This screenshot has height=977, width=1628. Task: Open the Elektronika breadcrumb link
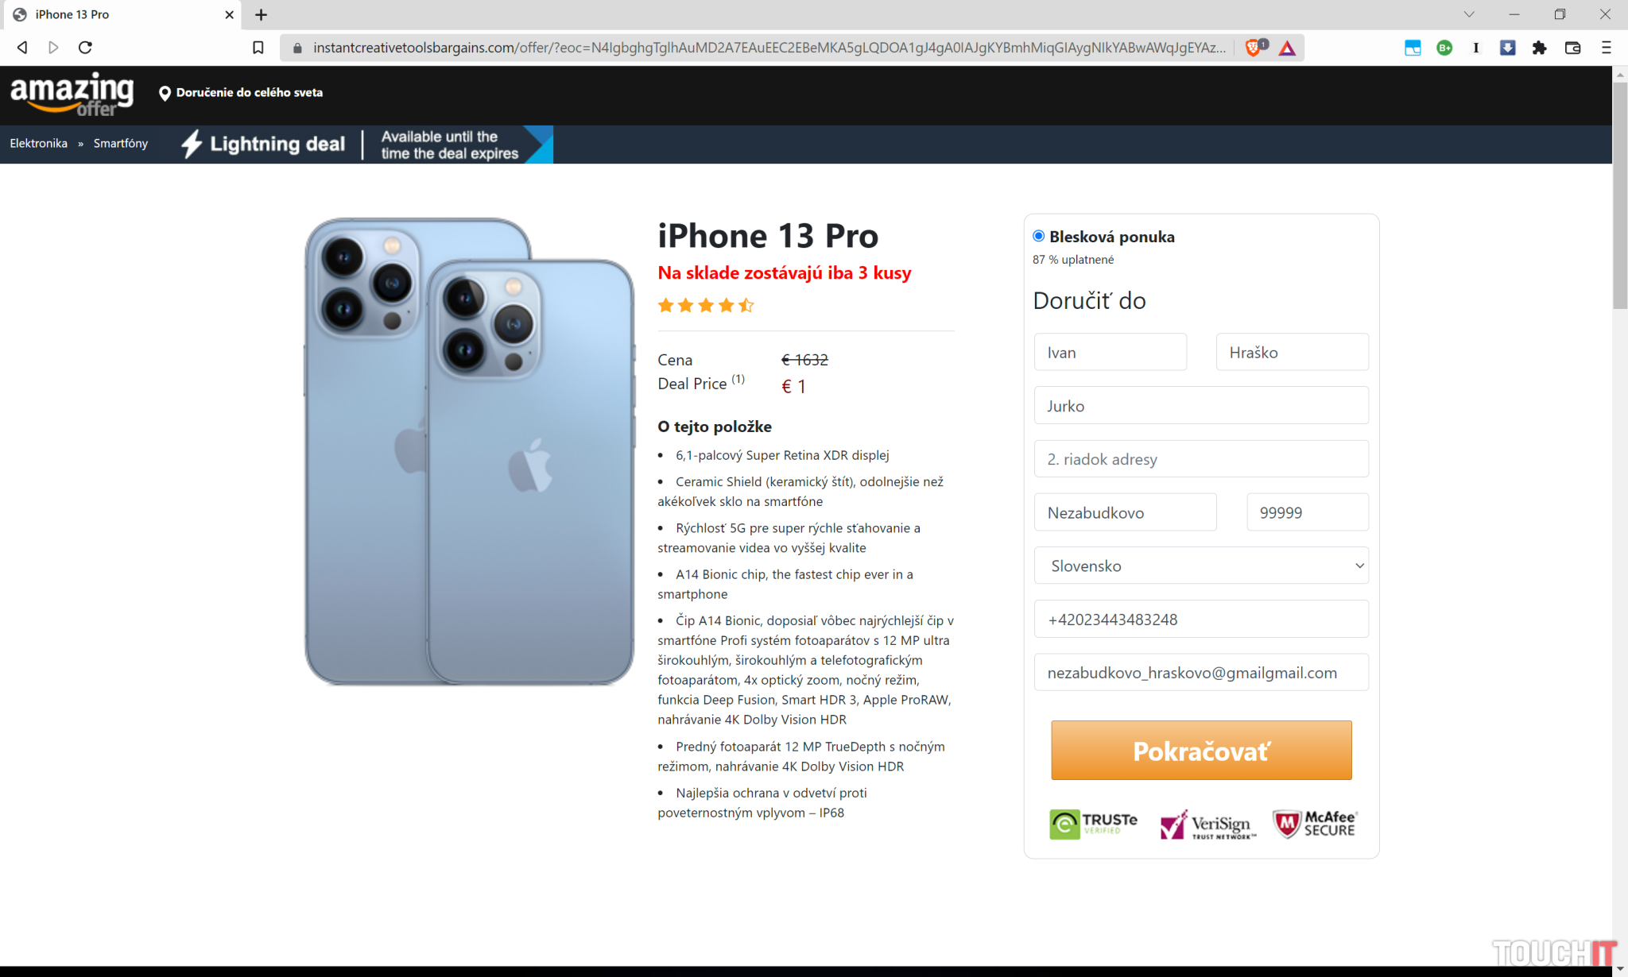(39, 143)
